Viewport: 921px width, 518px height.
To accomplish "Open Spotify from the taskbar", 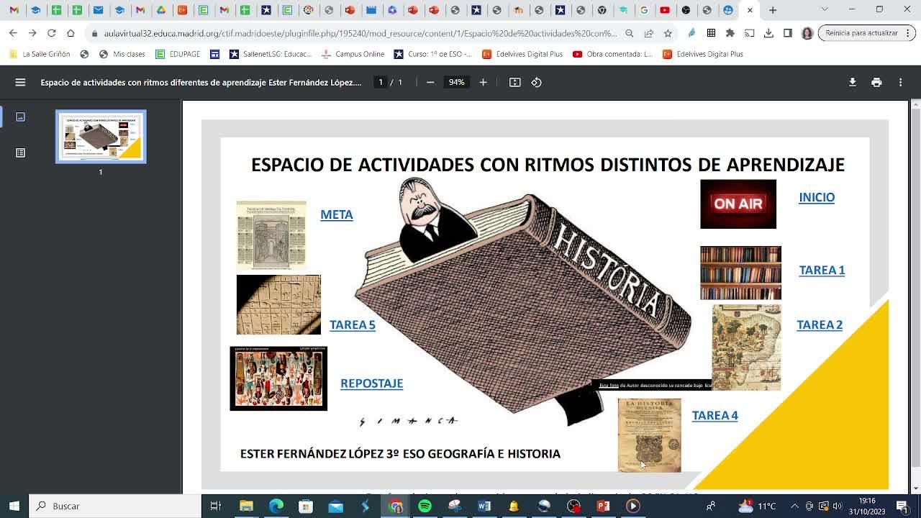I will click(x=425, y=506).
